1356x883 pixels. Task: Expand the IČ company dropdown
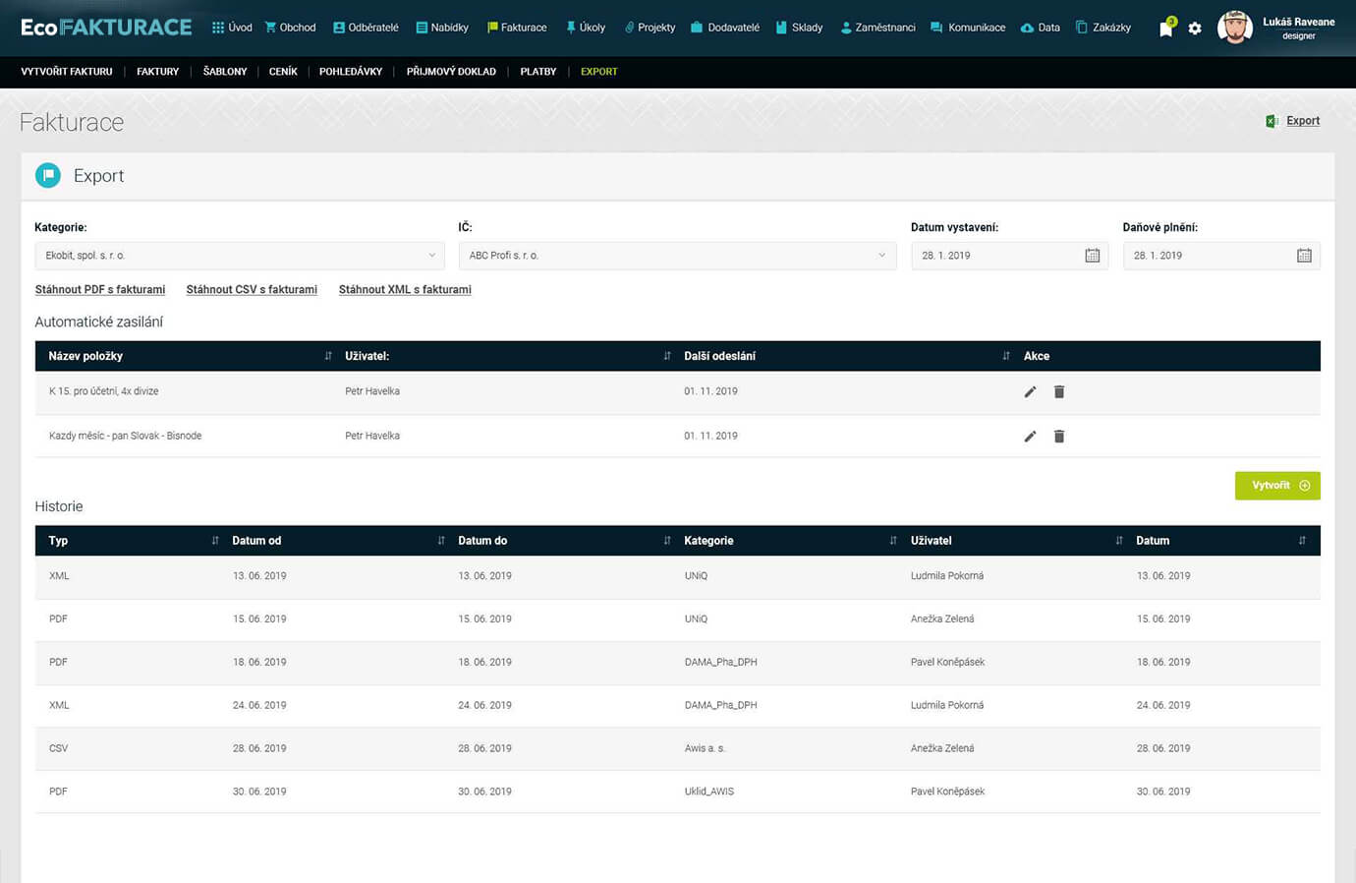[x=677, y=256]
